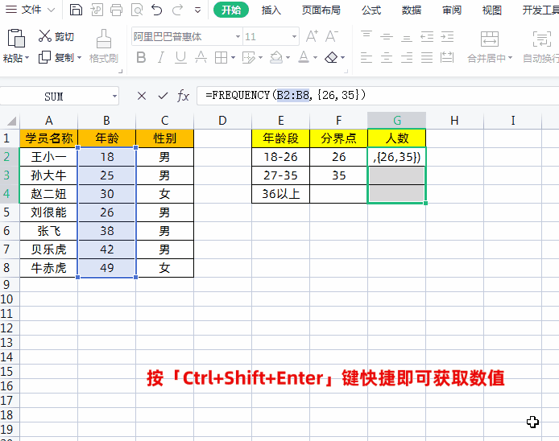
Task: Click the Format Painter brush icon
Action: (x=103, y=39)
